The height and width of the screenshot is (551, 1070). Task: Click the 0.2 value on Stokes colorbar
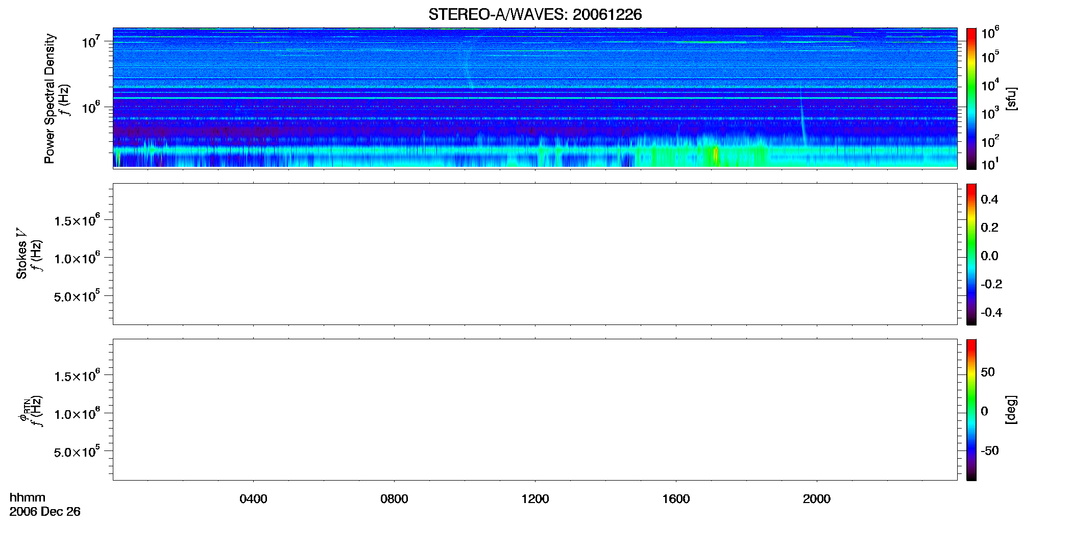(x=989, y=228)
